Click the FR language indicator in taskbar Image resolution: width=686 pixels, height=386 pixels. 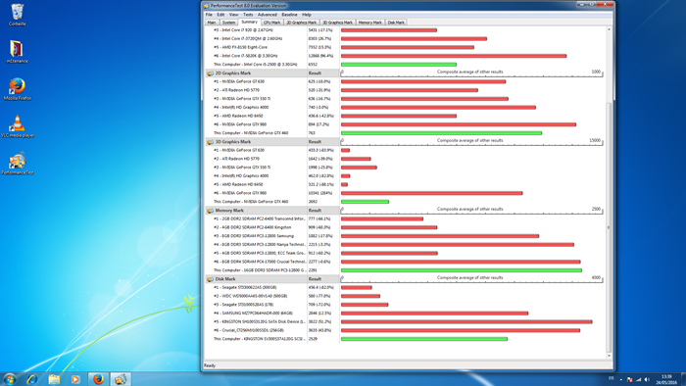pyautogui.click(x=612, y=378)
